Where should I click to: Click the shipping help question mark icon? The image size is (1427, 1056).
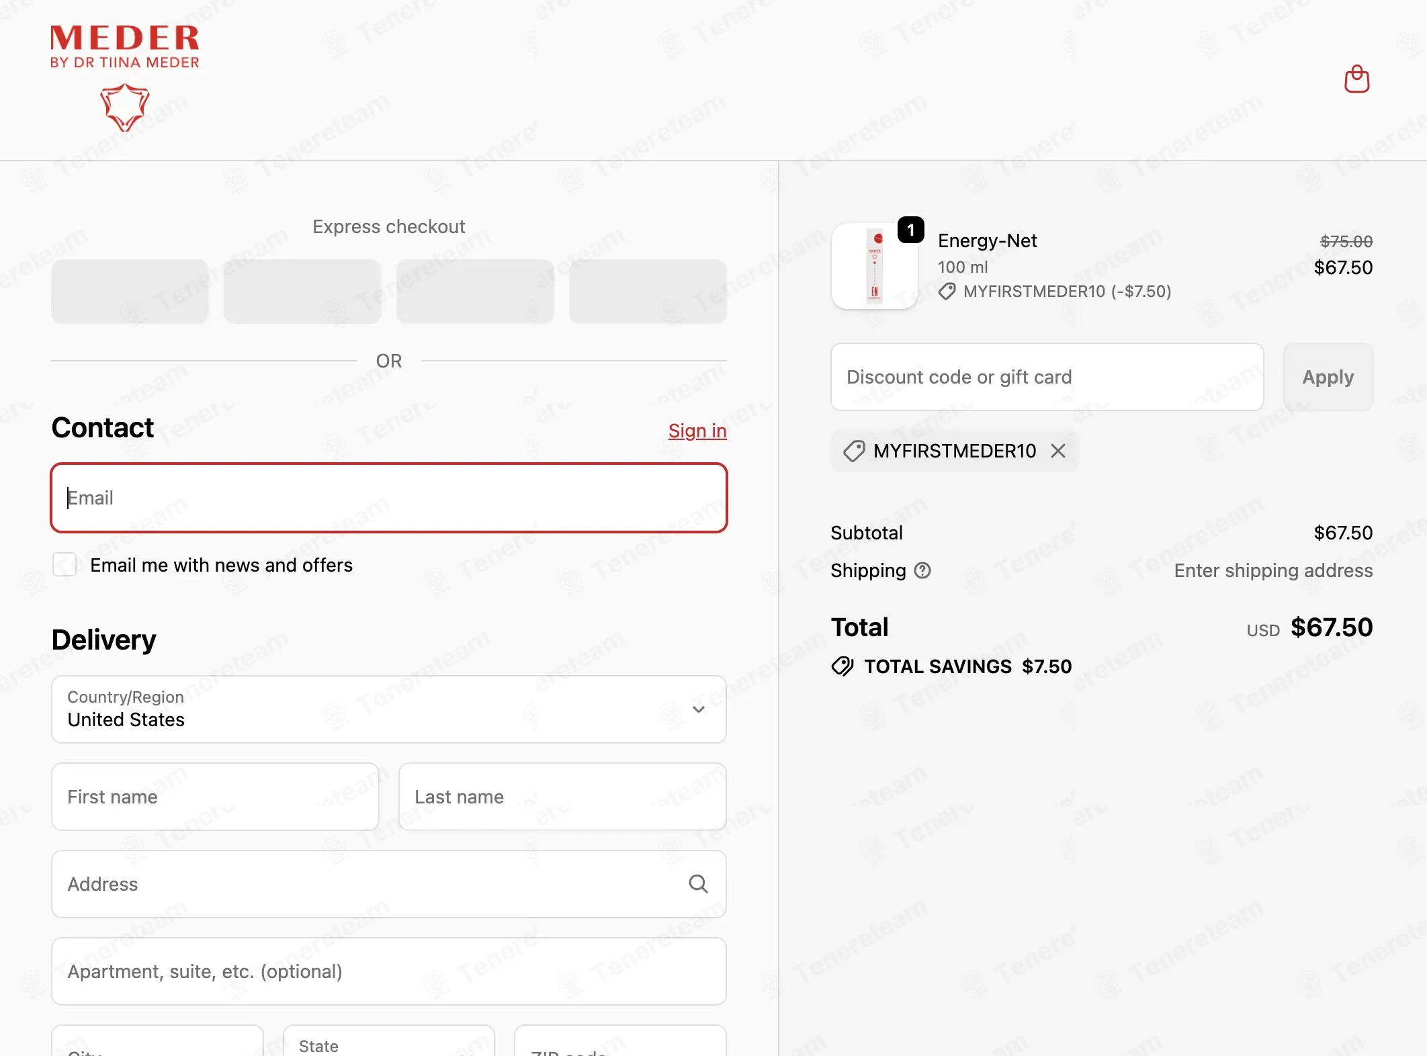click(x=923, y=570)
